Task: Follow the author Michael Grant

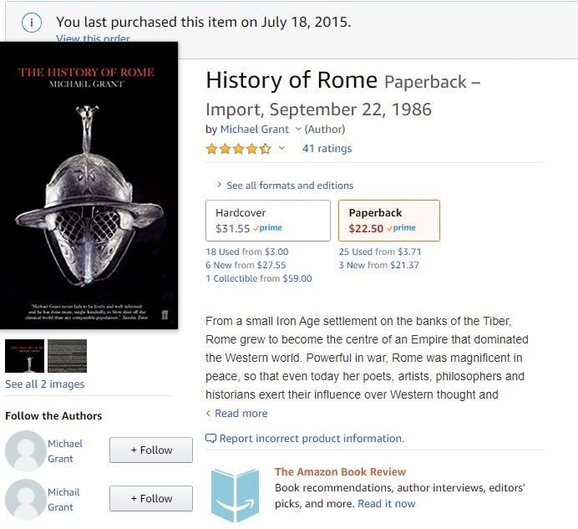Action: pyautogui.click(x=151, y=450)
